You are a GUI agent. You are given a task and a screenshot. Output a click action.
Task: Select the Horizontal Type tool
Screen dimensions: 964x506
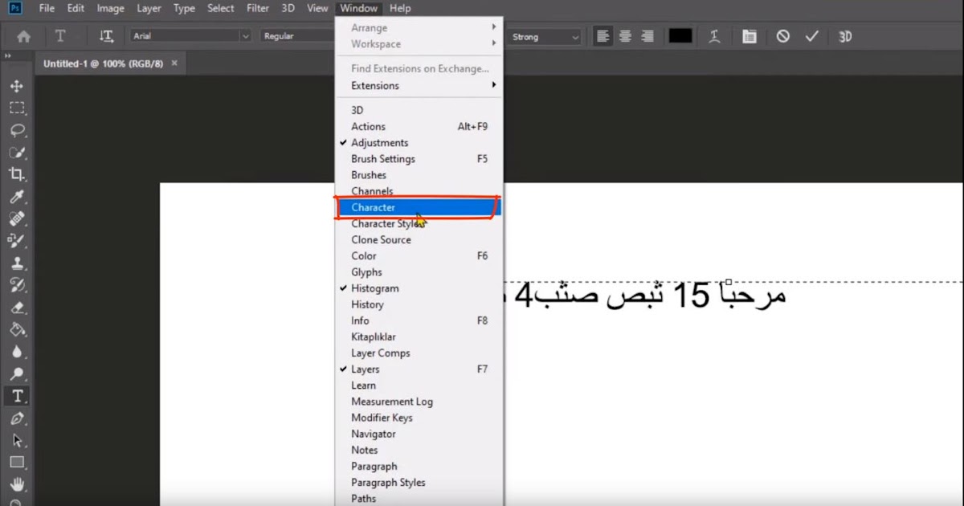click(17, 396)
